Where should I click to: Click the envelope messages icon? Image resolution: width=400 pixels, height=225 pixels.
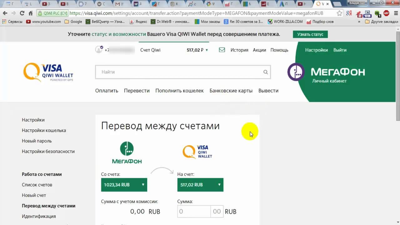(x=222, y=50)
